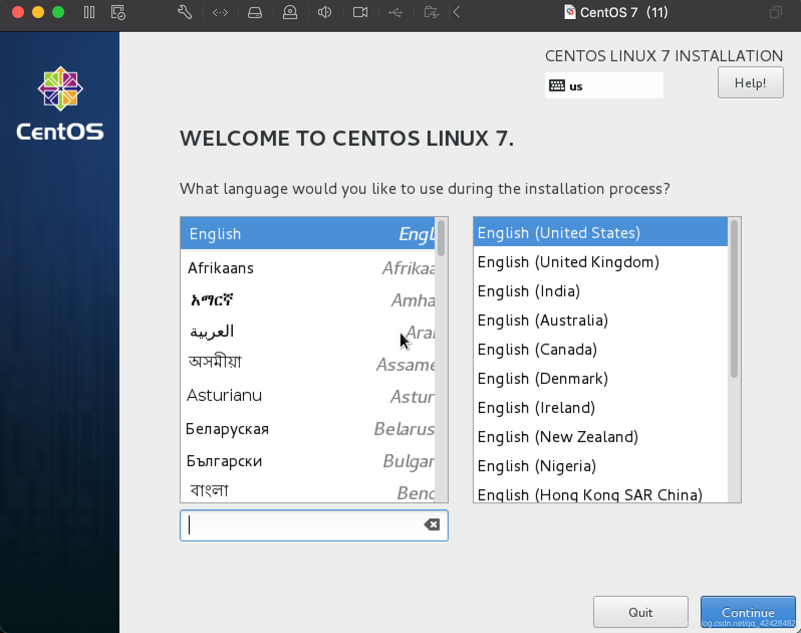Choose English (India)
The image size is (801, 633).
pos(600,291)
